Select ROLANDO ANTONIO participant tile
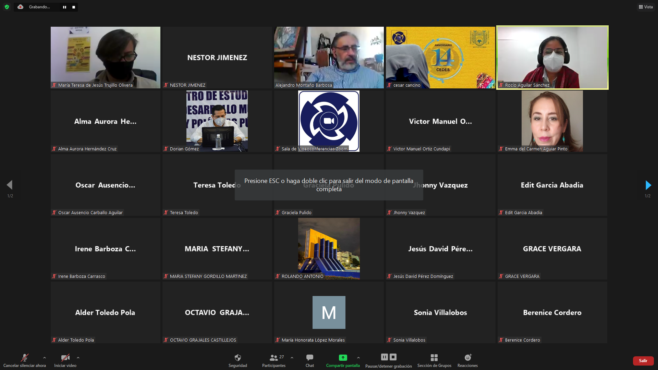Image resolution: width=658 pixels, height=370 pixels. pos(329,249)
